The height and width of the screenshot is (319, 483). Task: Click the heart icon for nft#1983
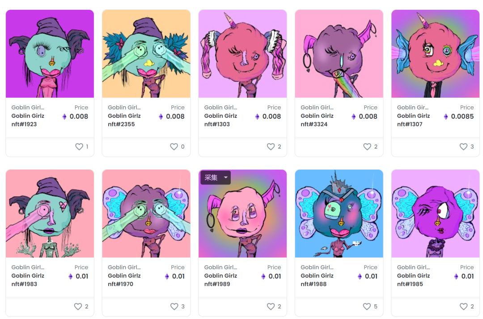78,306
